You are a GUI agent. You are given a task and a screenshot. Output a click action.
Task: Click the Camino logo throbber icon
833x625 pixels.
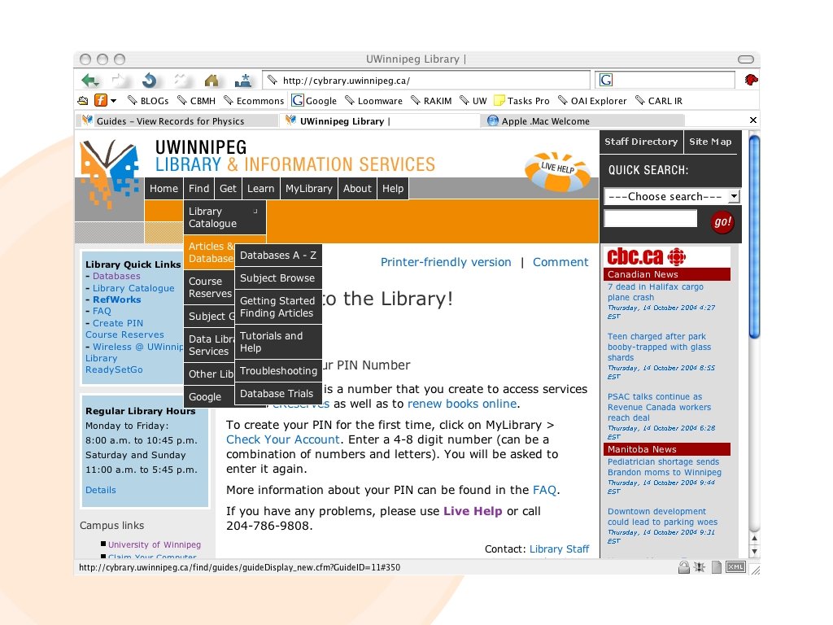(x=751, y=81)
